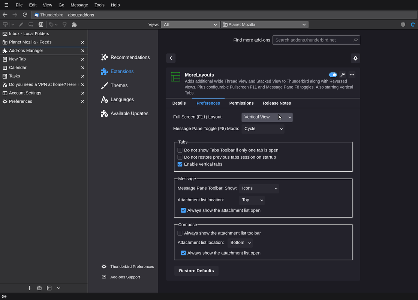
Task: Check Always show the attachment list toolbar
Action: point(180,233)
